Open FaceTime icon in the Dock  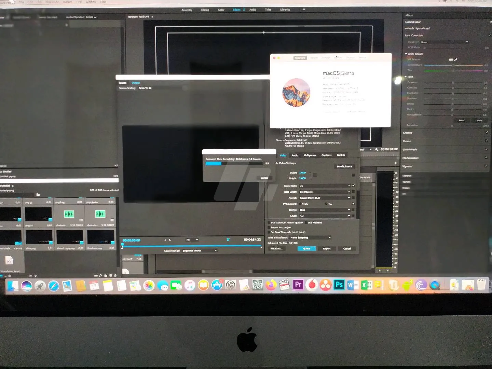point(176,286)
